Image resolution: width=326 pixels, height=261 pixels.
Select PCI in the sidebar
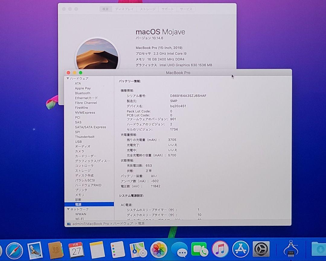(78, 118)
